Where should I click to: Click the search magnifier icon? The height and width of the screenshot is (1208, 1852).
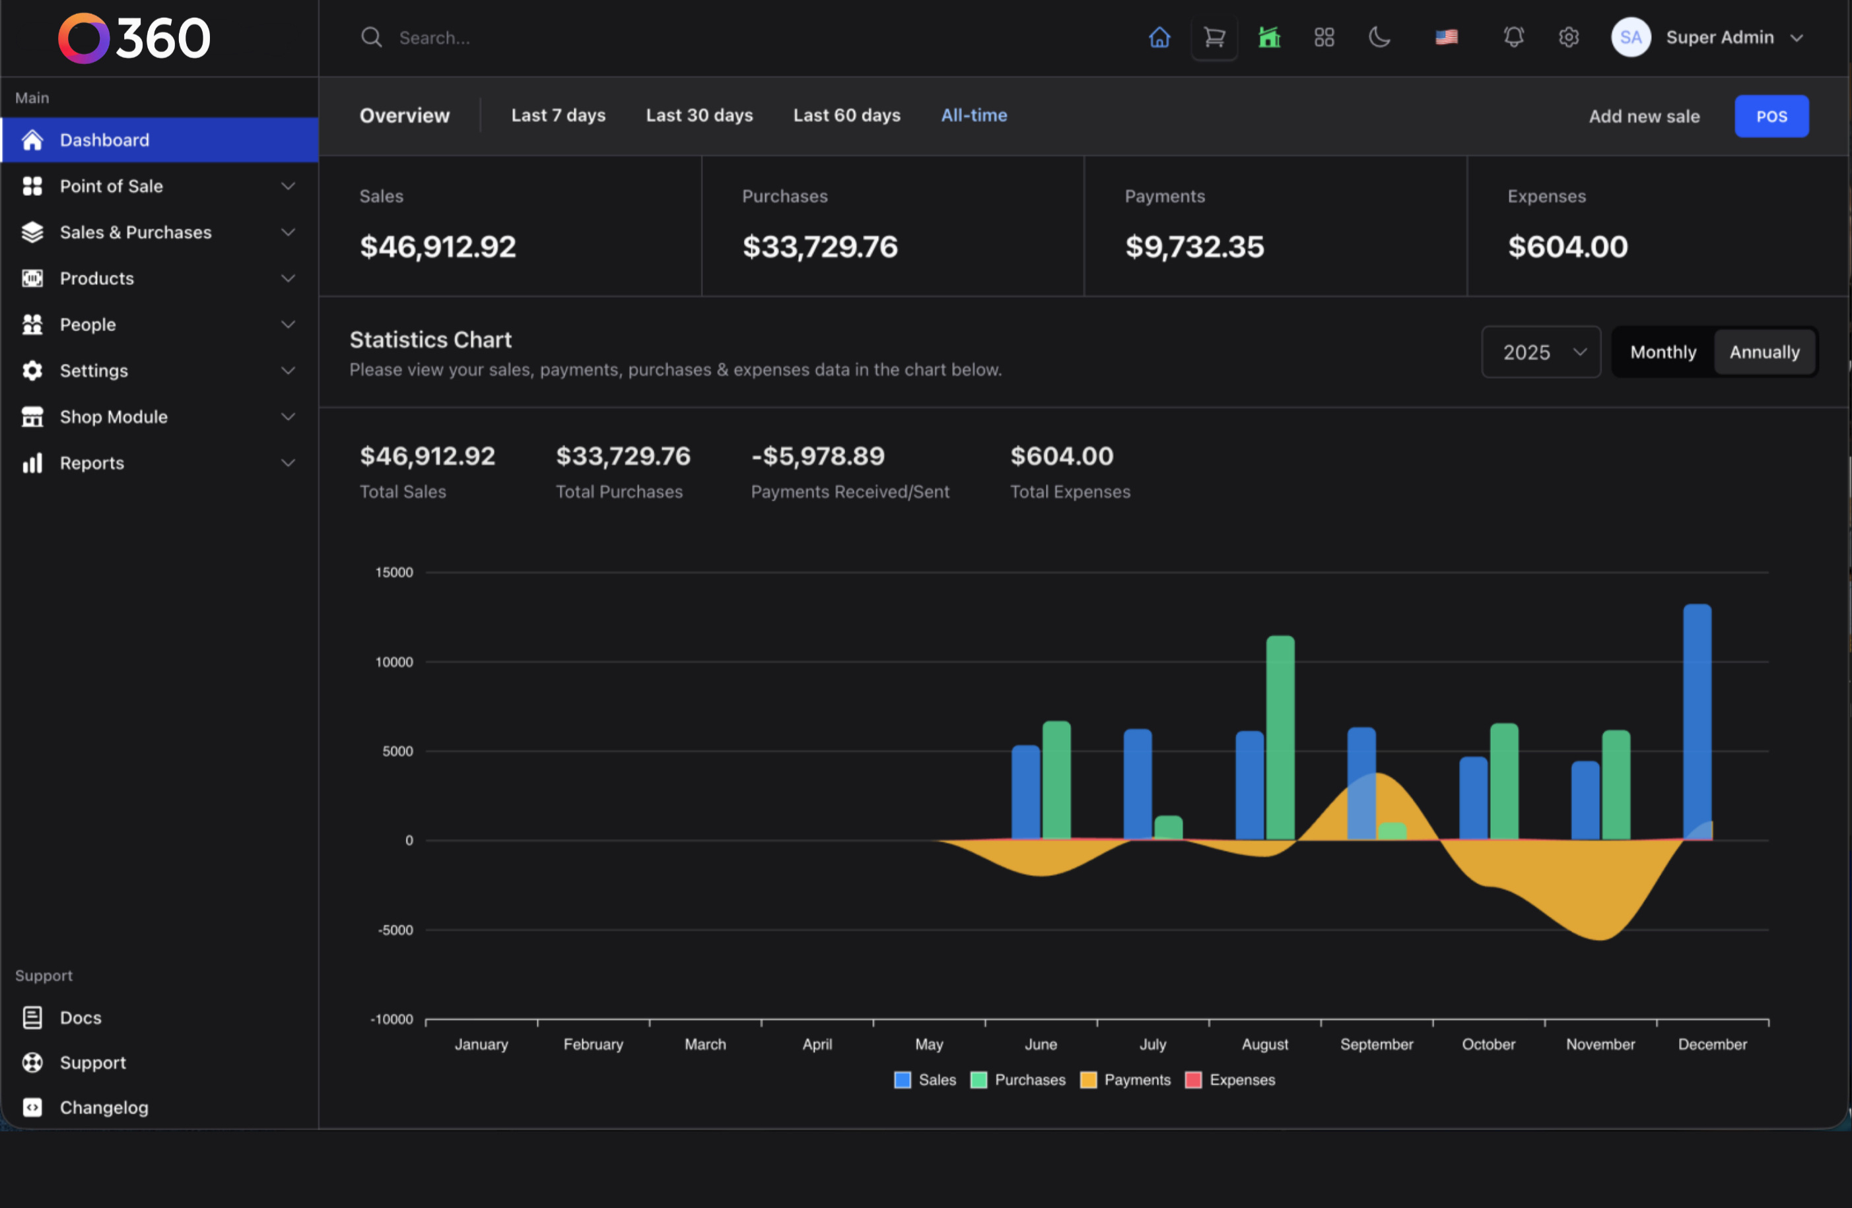point(371,38)
